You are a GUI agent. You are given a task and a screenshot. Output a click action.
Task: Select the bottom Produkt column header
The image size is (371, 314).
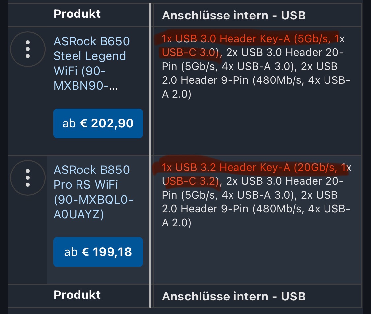point(77,295)
